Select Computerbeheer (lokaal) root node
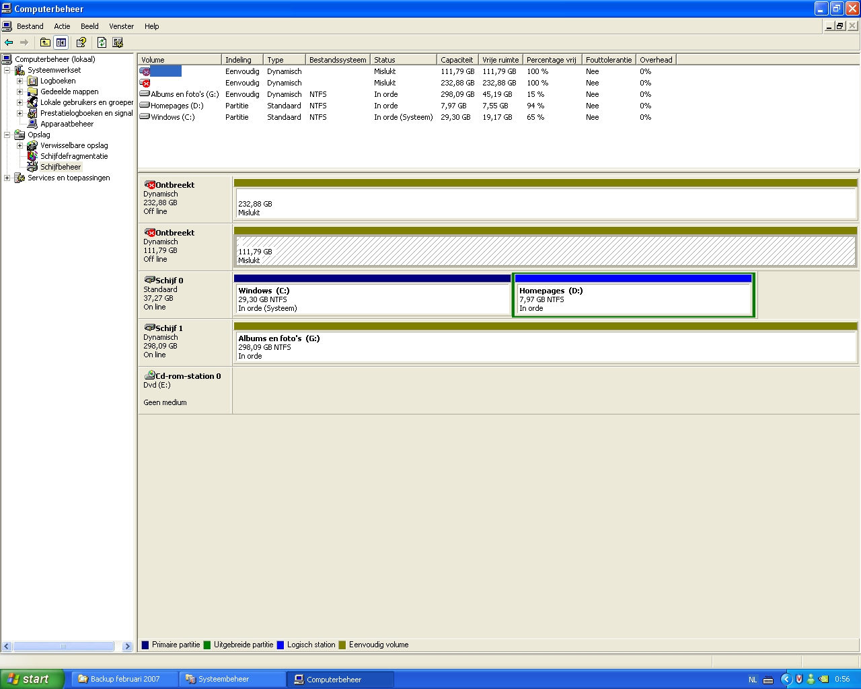This screenshot has height=689, width=861. (55, 59)
